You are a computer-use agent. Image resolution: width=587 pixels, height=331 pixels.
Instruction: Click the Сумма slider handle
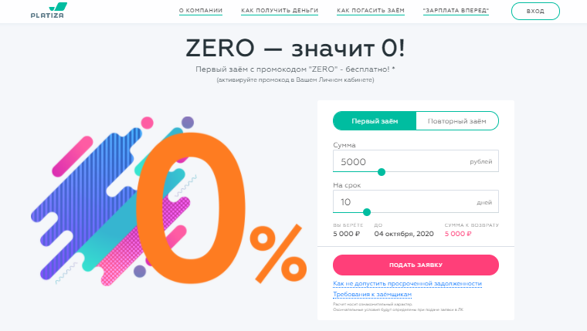point(382,172)
